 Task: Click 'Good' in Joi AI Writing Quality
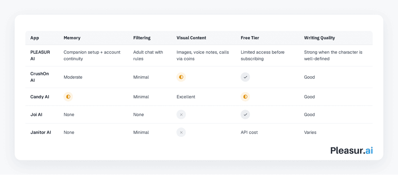309,114
